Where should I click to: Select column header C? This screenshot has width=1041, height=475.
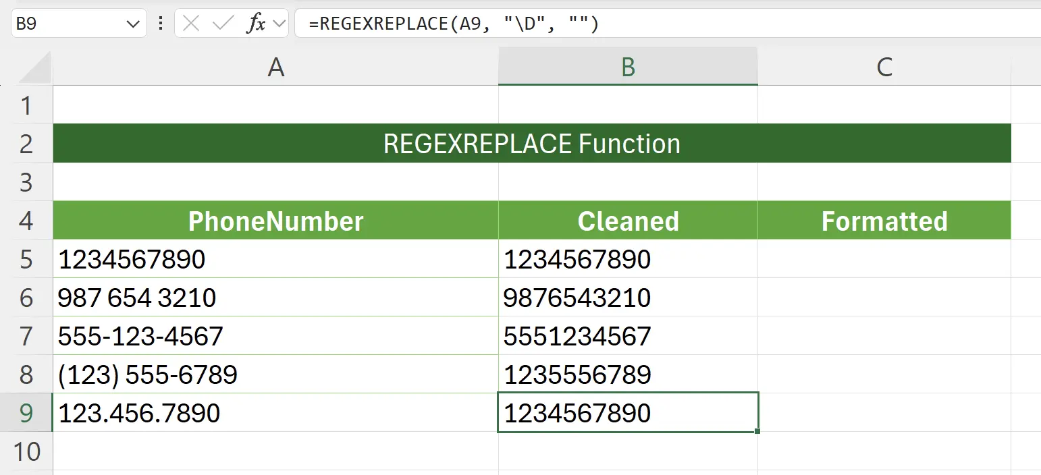[x=884, y=66]
